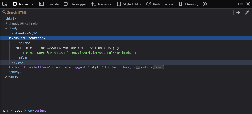Click the plus icon to create new node
The height and width of the screenshot is (114, 252).
click(x=238, y=12)
